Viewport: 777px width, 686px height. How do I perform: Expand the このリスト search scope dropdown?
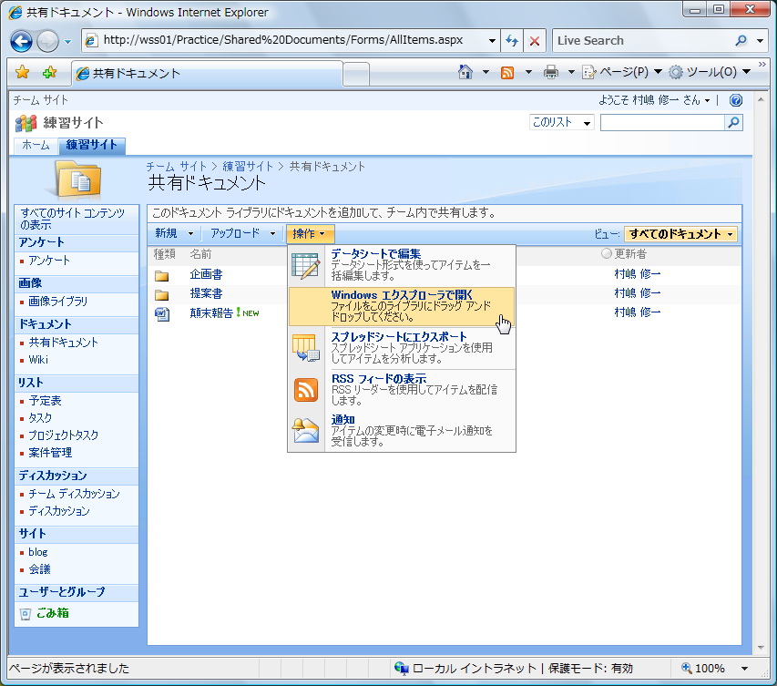tap(562, 123)
